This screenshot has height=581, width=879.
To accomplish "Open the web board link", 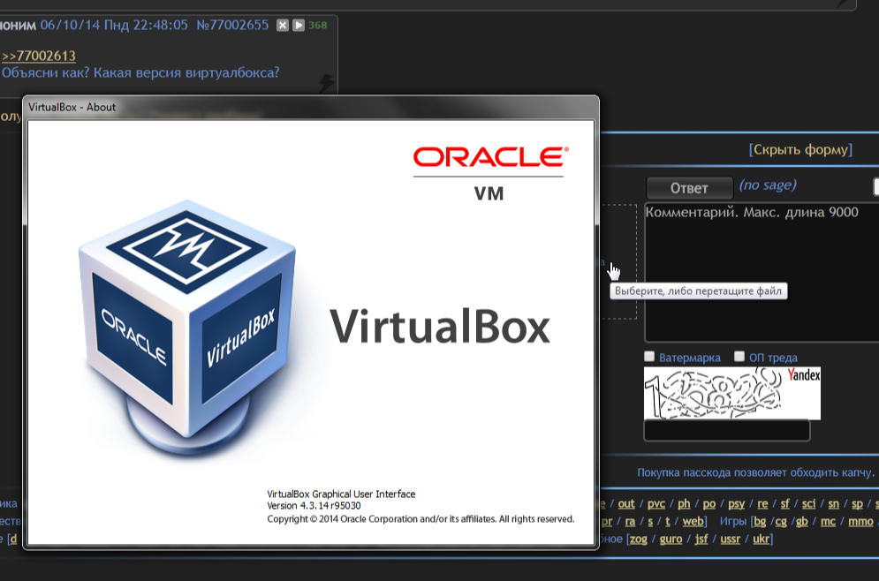I will click(693, 522).
